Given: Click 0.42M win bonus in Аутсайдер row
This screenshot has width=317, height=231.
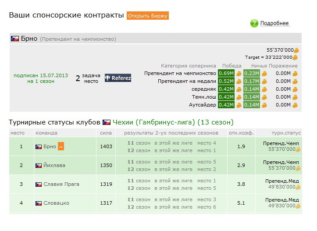Looking at the screenshot, I should click(x=226, y=105).
